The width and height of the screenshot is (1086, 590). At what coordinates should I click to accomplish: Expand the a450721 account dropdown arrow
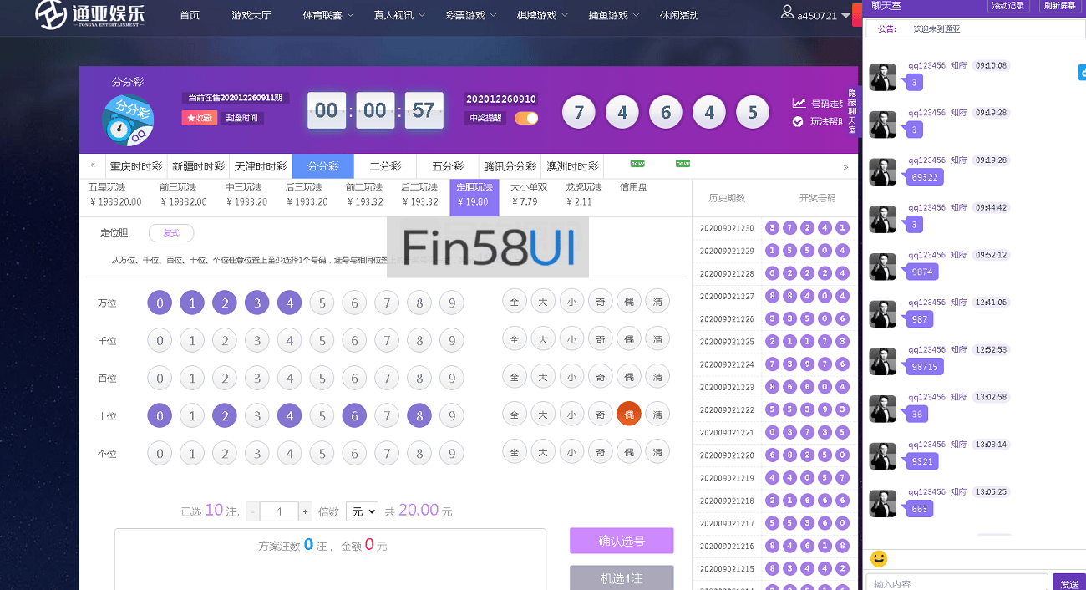tap(845, 16)
